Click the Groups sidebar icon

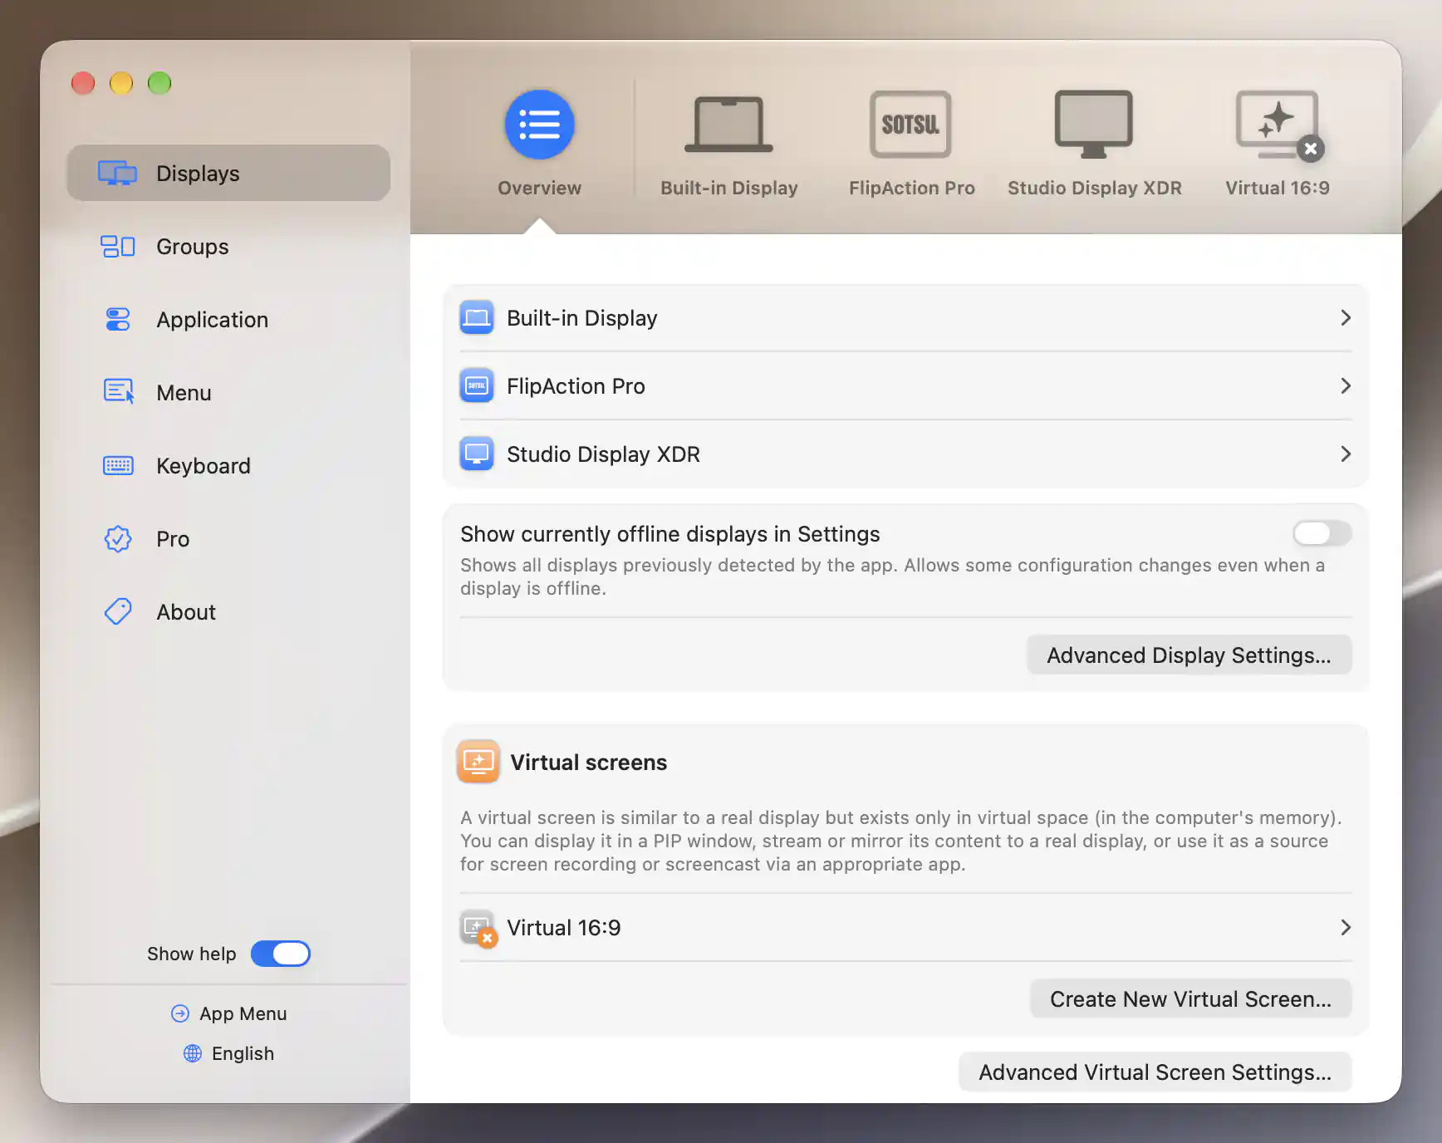(x=118, y=247)
